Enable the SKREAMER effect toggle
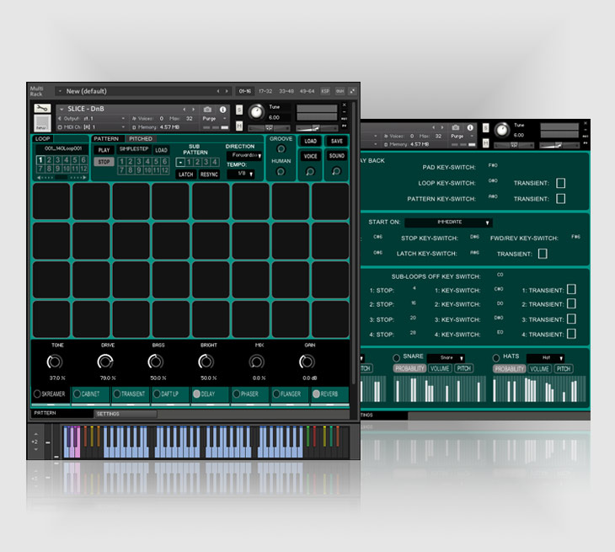The image size is (615, 552). (37, 394)
